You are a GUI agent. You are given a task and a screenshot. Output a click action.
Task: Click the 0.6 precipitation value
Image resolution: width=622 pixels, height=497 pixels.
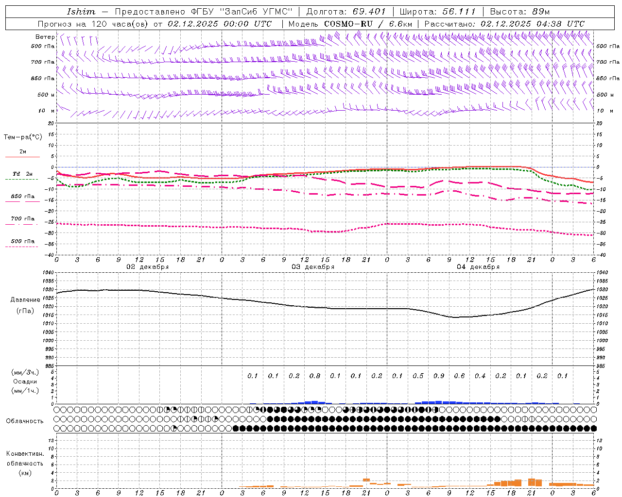pyautogui.click(x=459, y=376)
